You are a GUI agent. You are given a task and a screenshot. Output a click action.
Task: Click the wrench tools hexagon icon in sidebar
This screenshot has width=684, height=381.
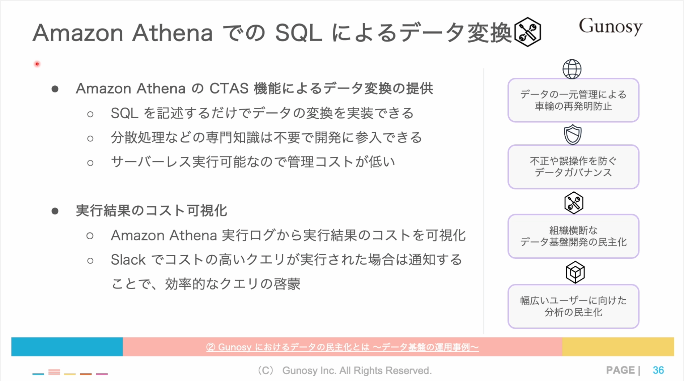click(574, 203)
